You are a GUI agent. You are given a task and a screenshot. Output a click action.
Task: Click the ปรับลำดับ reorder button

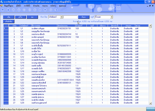(8, 22)
